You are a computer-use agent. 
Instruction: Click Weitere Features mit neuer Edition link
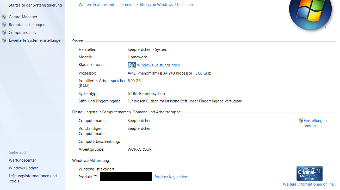point(136,5)
